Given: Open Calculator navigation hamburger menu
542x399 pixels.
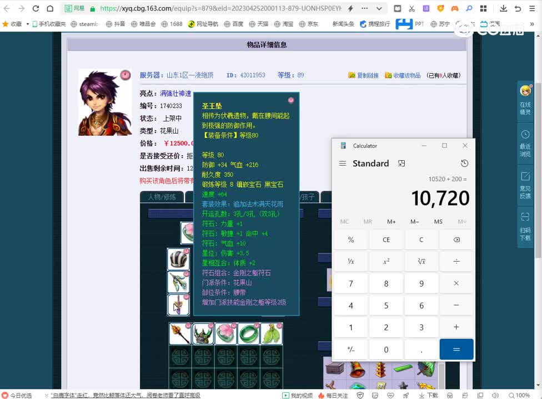Looking at the screenshot, I should click(343, 163).
